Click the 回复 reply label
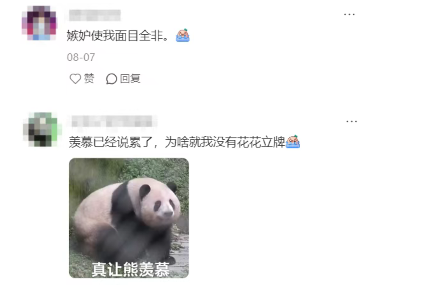Screen dimensions: 430x285 tap(130, 79)
